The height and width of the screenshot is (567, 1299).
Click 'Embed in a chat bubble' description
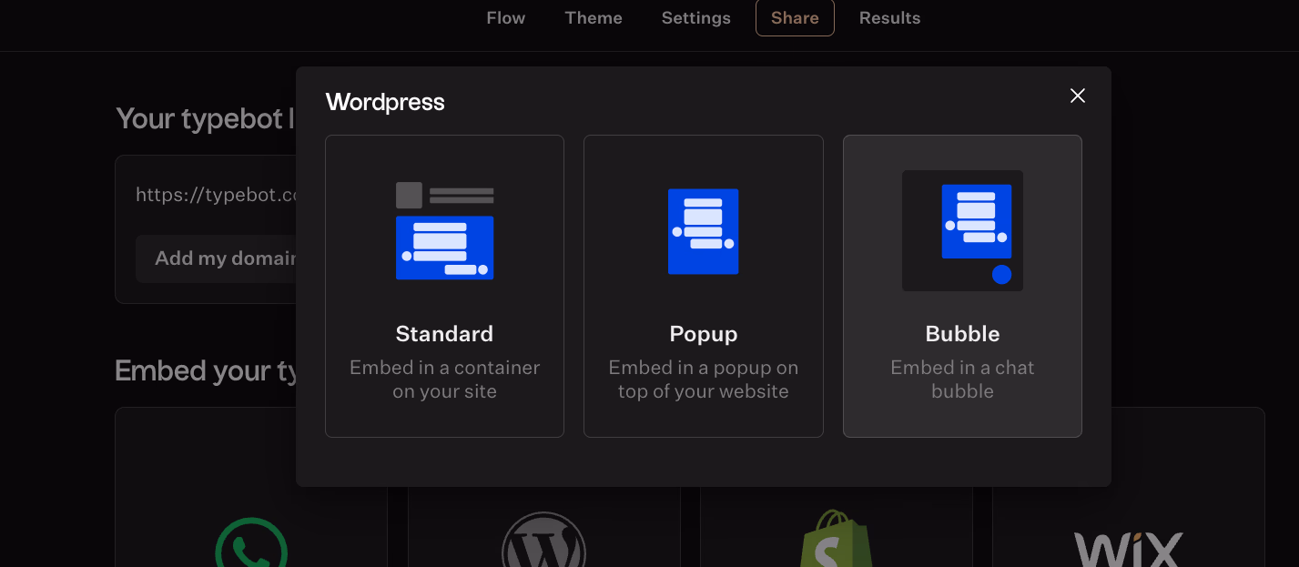(x=962, y=380)
